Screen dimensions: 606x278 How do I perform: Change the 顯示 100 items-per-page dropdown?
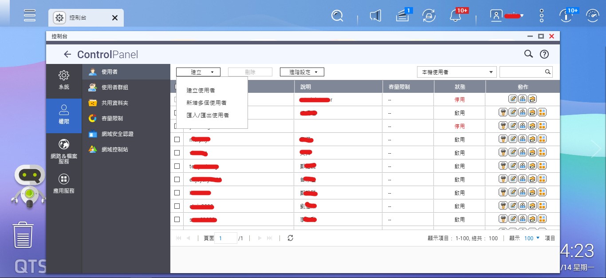531,238
